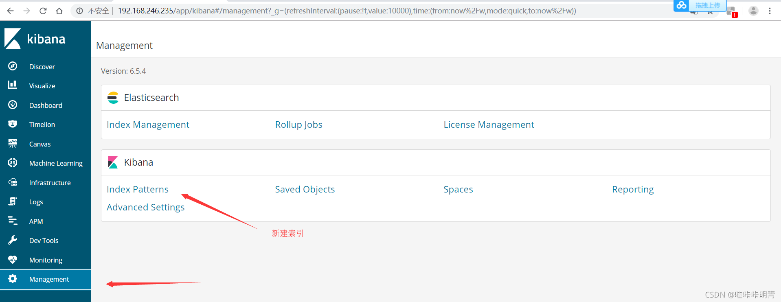781x302 pixels.
Task: Click the Kibana section title text
Action: tap(139, 162)
